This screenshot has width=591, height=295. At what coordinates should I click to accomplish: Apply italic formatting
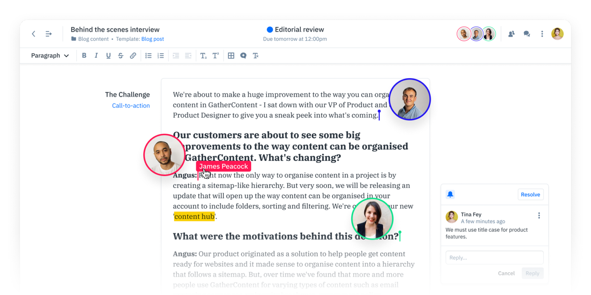click(96, 55)
